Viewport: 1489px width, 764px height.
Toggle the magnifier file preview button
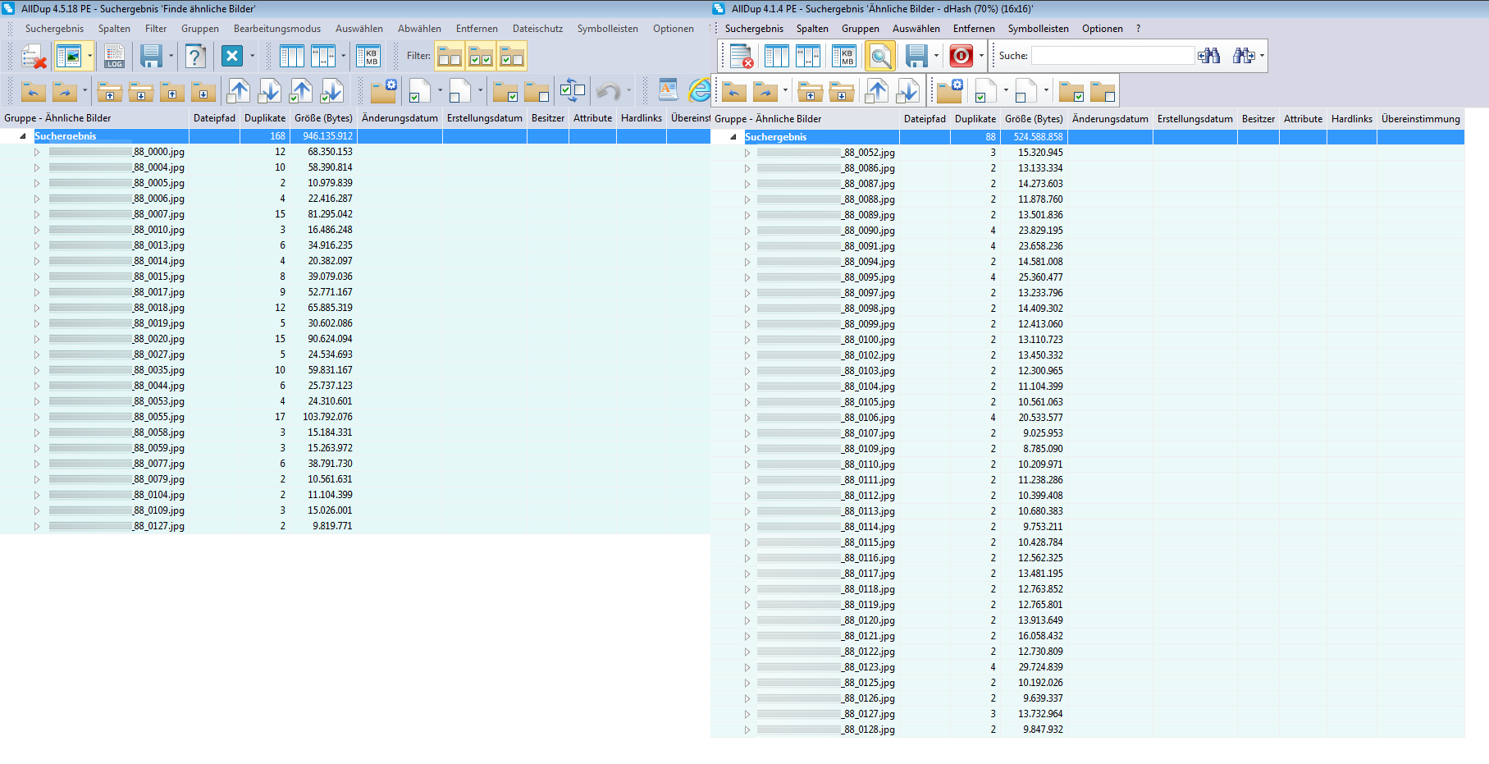pyautogui.click(x=879, y=57)
